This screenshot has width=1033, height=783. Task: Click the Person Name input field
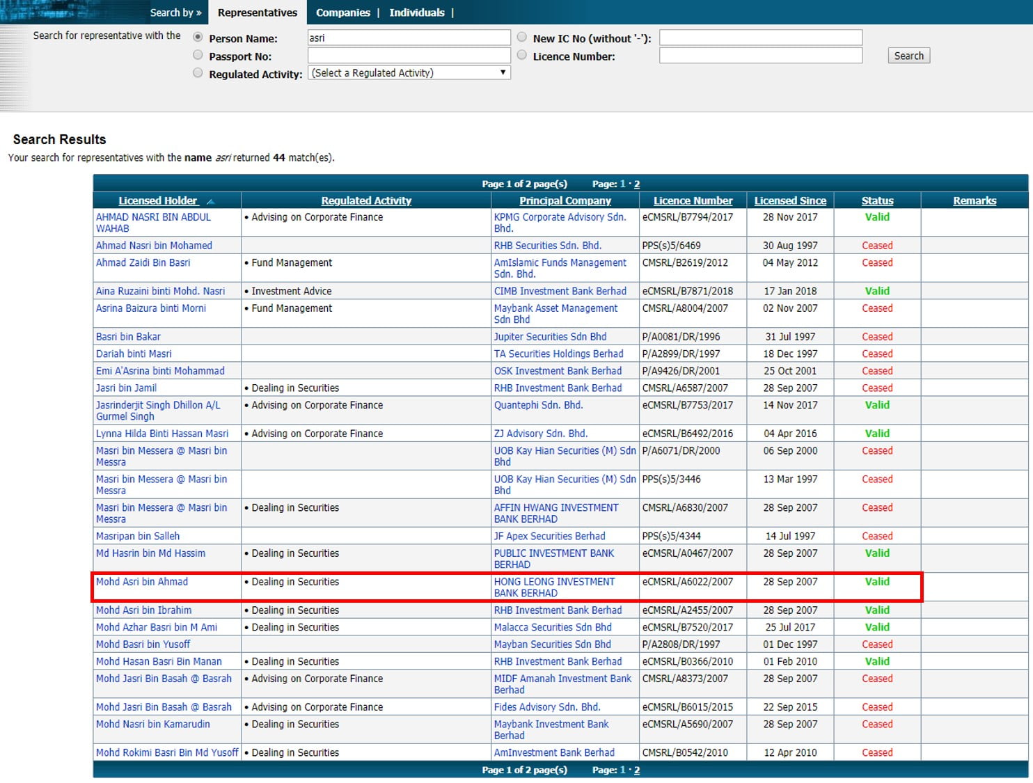pyautogui.click(x=409, y=38)
